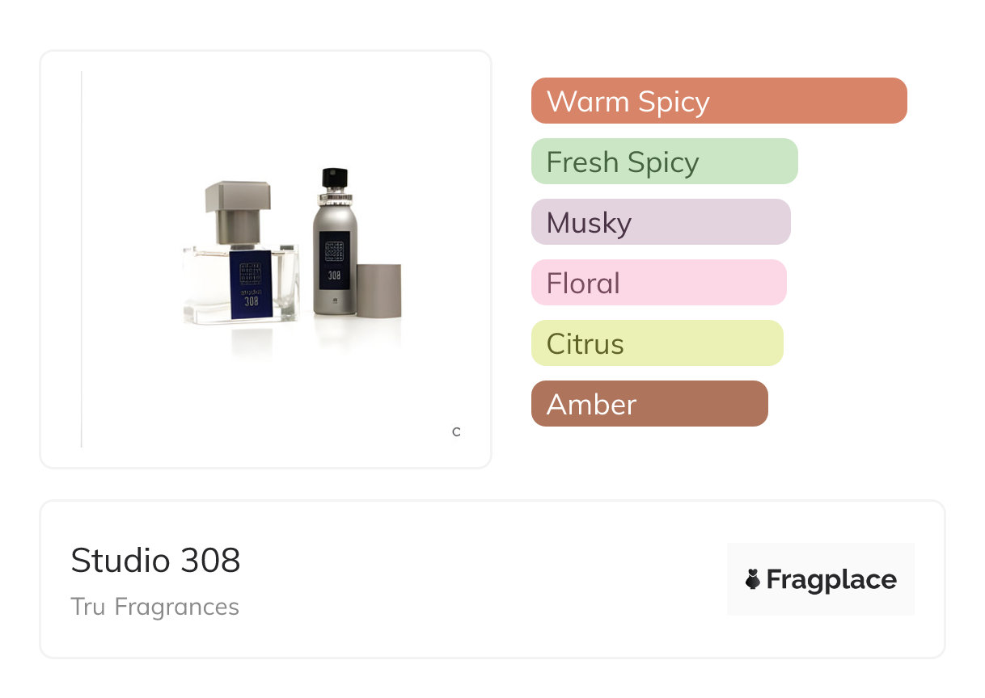Click the pink Floral accord bar
The image size is (985, 698).
pyautogui.click(x=658, y=283)
